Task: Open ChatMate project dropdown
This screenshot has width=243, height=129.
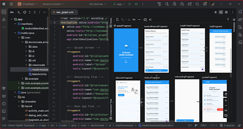Action: [x=27, y=4]
